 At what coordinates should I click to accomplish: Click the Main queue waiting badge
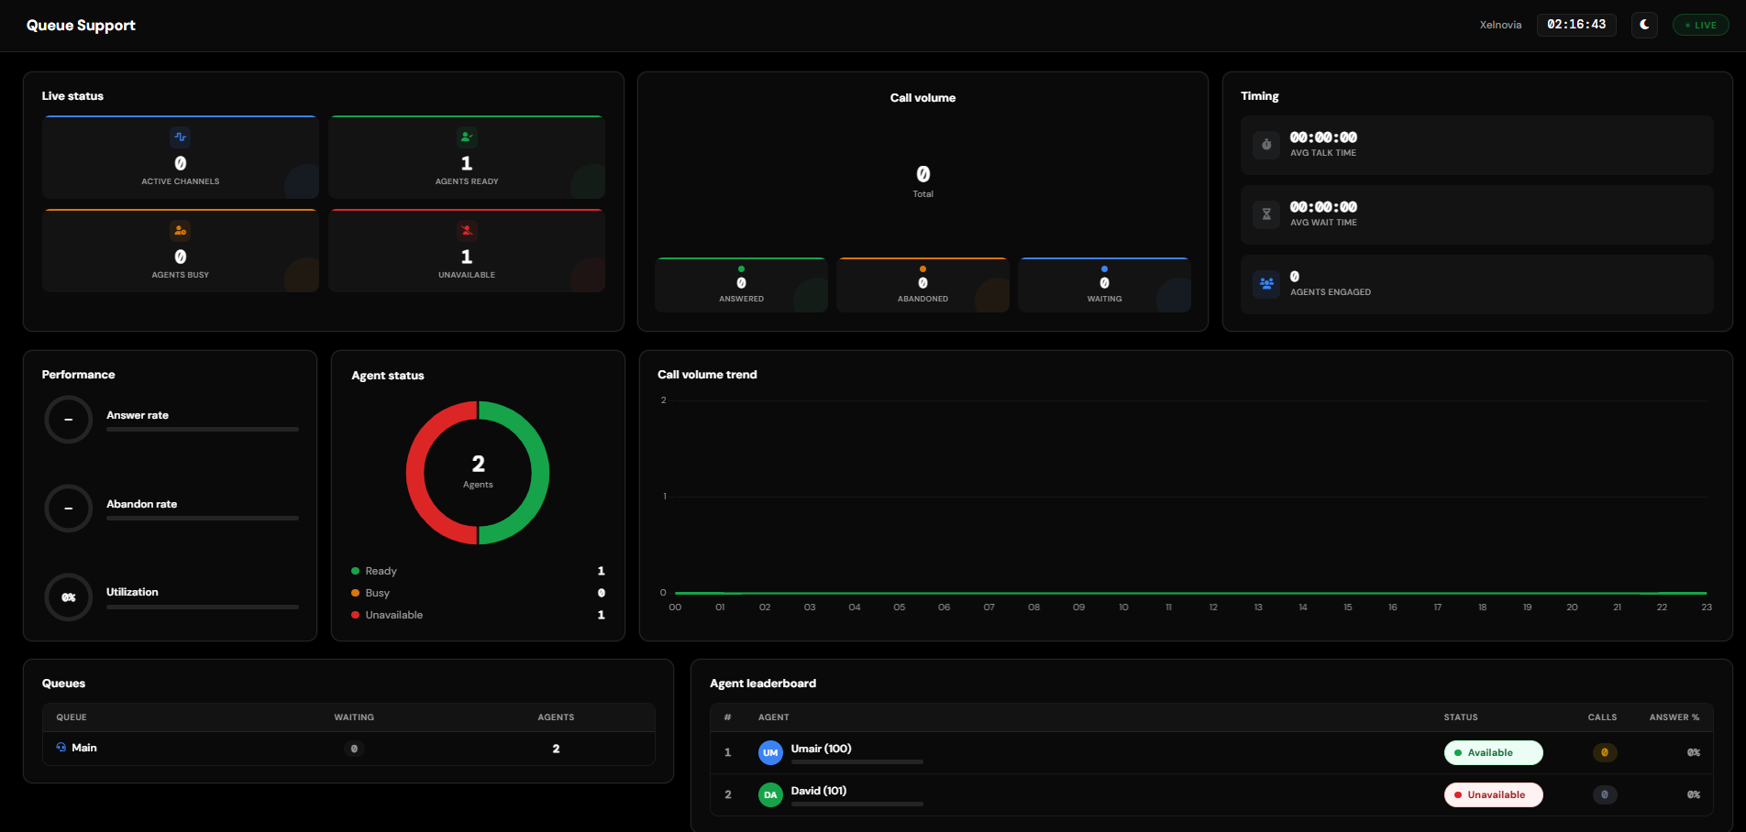click(354, 750)
